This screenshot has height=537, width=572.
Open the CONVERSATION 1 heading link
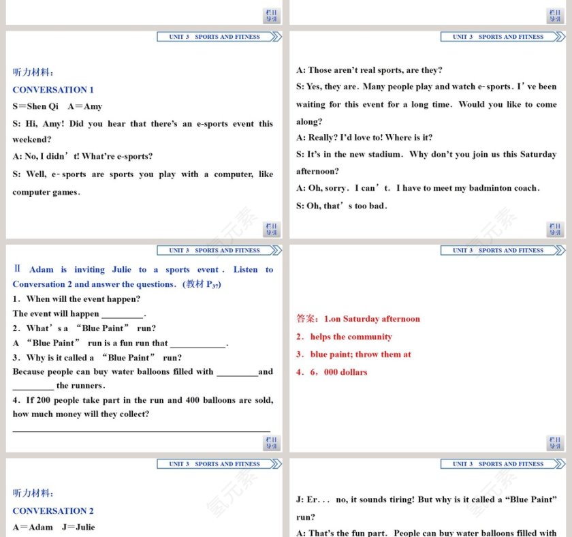coord(53,89)
